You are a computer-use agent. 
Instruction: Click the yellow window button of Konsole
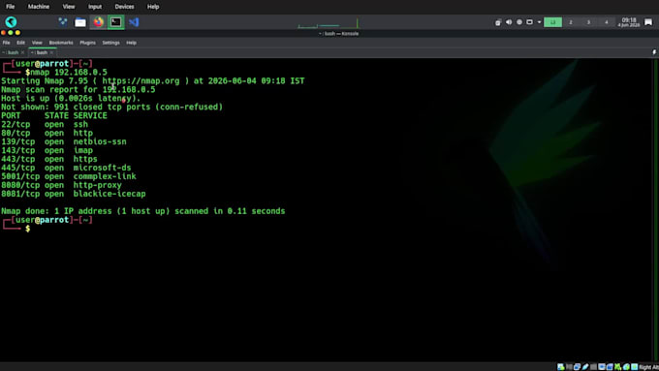pyautogui.click(x=17, y=33)
